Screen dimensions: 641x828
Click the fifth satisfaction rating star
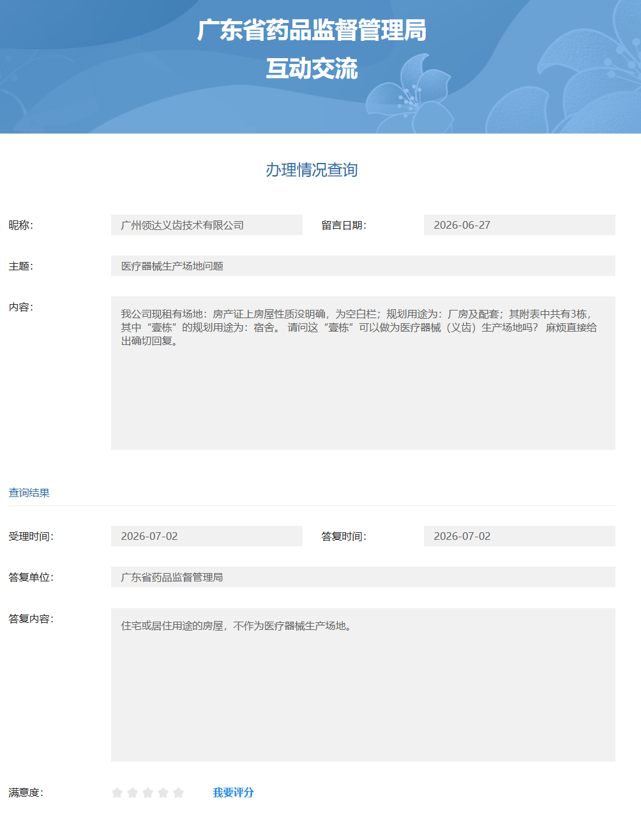click(178, 793)
